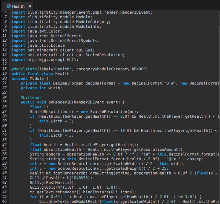Place cursor on the @Listener annotation
Viewport: 220px width, 204px height.
(x=31, y=97)
